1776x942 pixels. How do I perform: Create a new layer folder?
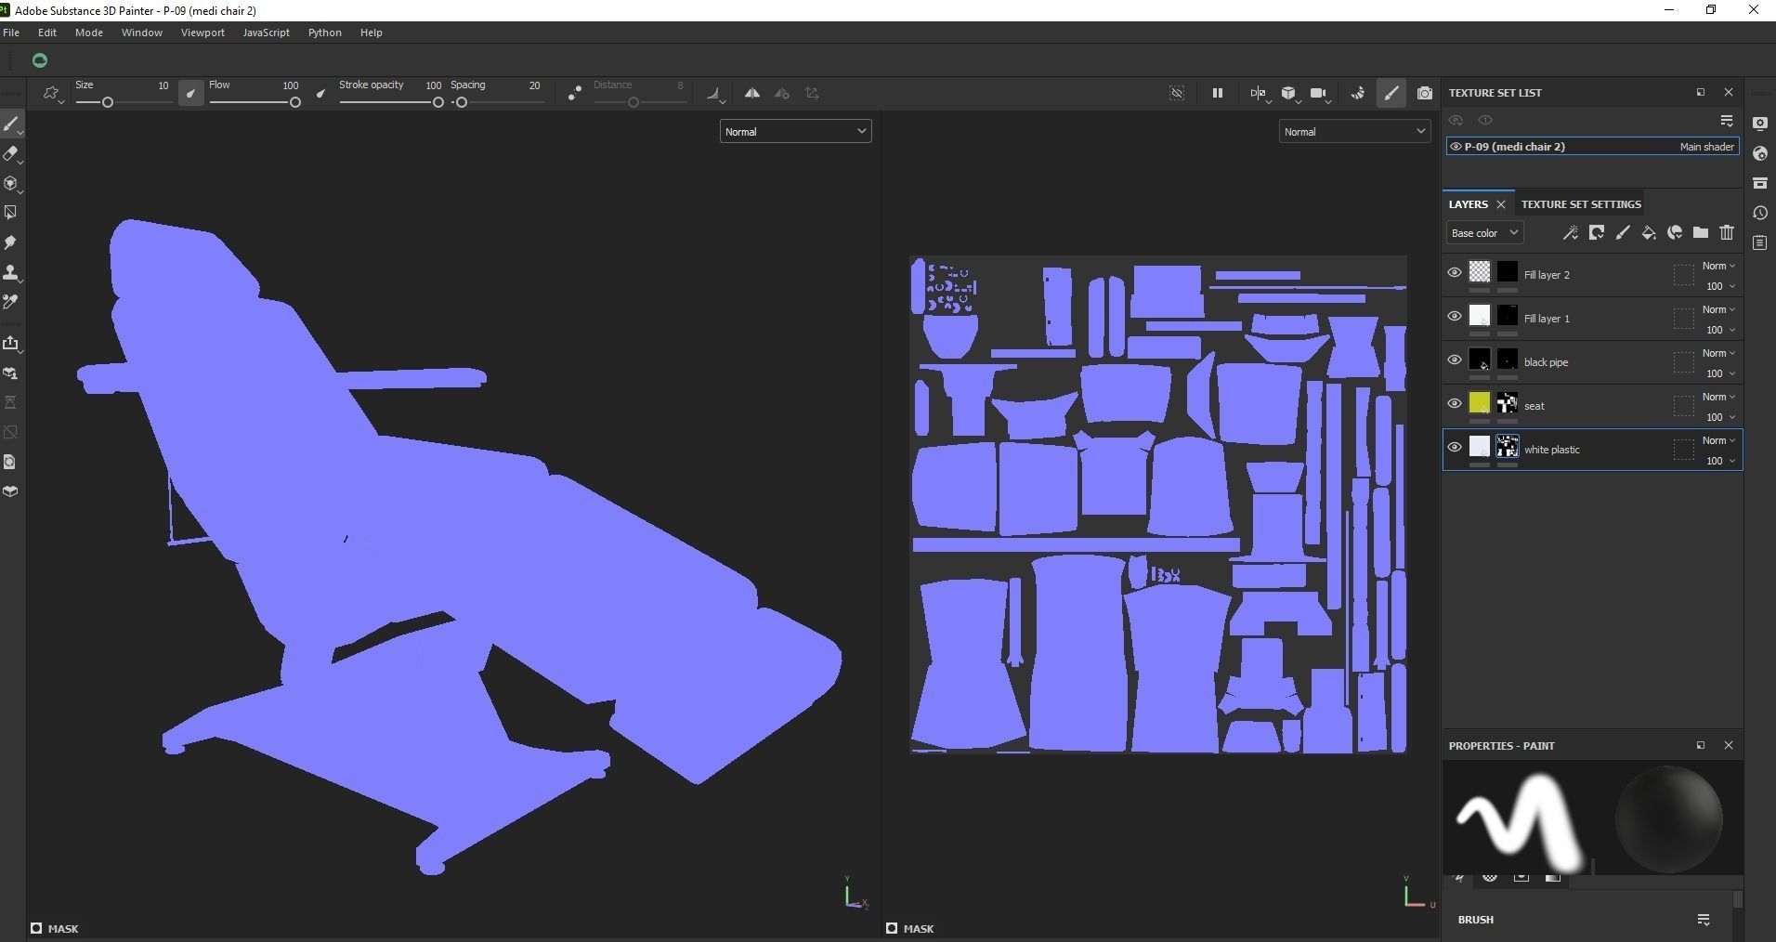(x=1701, y=233)
